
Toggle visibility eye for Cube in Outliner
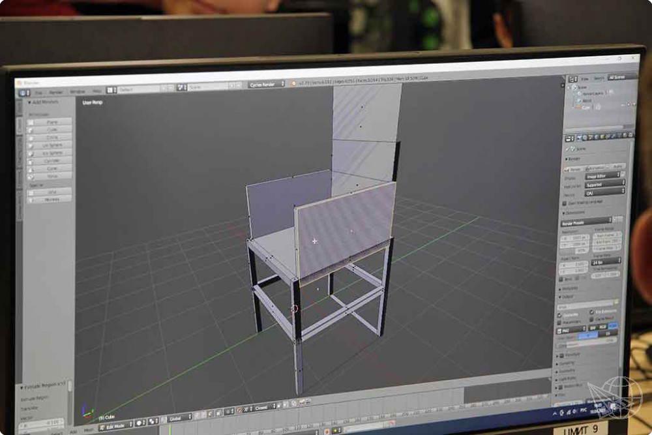click(623, 105)
